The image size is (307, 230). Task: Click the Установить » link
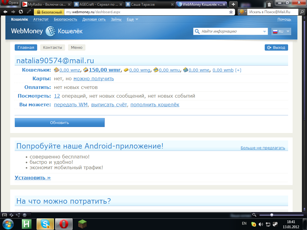pyautogui.click(x=33, y=178)
